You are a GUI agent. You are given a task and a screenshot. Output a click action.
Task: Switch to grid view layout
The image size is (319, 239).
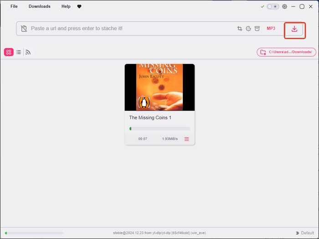tap(9, 52)
